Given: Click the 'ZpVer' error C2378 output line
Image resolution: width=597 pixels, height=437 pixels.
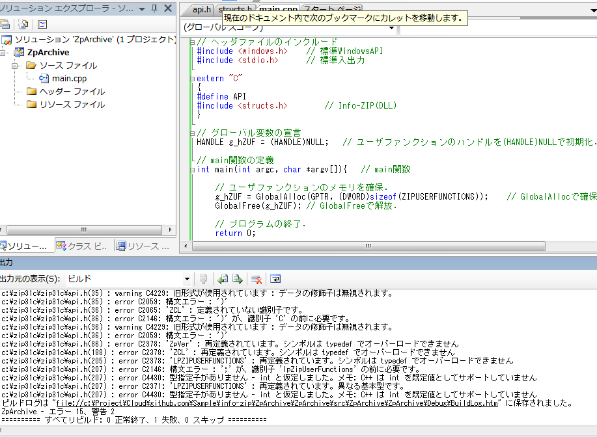Looking at the screenshot, I should point(230,344).
